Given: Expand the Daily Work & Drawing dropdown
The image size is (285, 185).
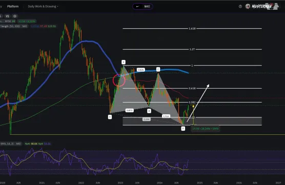Looking at the screenshot, I should click(43, 7).
